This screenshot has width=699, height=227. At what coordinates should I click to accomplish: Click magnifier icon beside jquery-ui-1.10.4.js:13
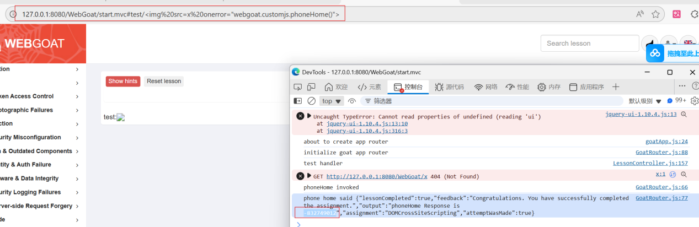click(684, 115)
